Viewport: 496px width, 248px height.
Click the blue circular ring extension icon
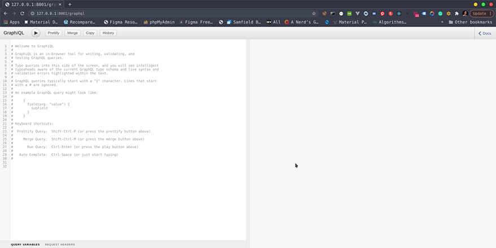[x=366, y=14]
